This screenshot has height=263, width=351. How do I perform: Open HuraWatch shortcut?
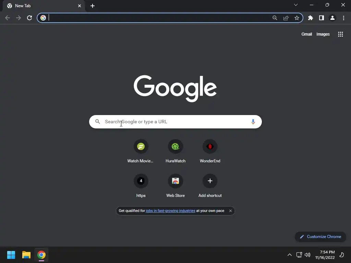[x=175, y=151]
